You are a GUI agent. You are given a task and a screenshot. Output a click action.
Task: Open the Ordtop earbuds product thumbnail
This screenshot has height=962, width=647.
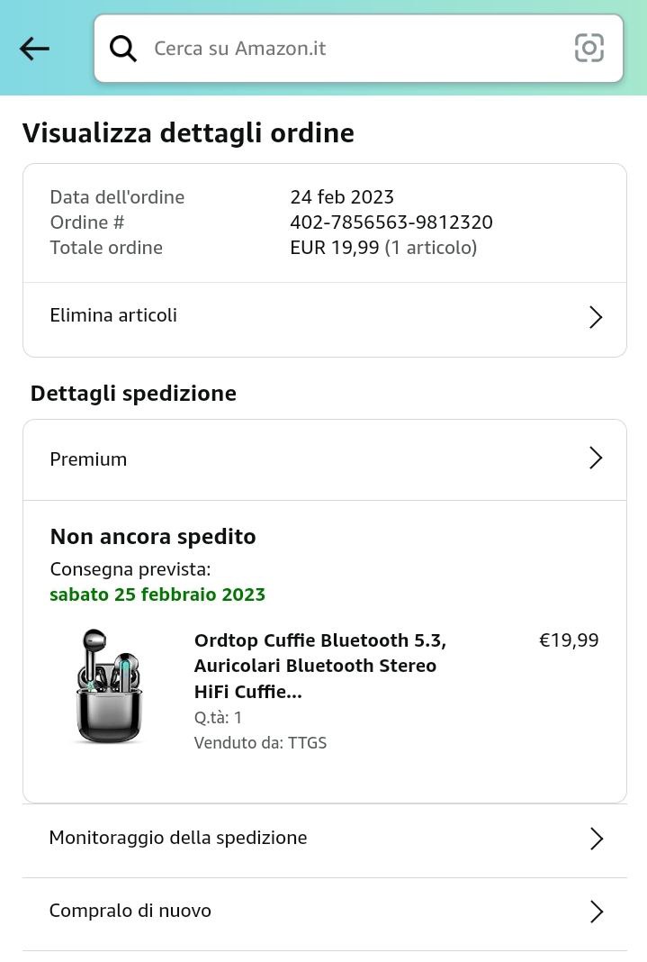pyautogui.click(x=109, y=686)
